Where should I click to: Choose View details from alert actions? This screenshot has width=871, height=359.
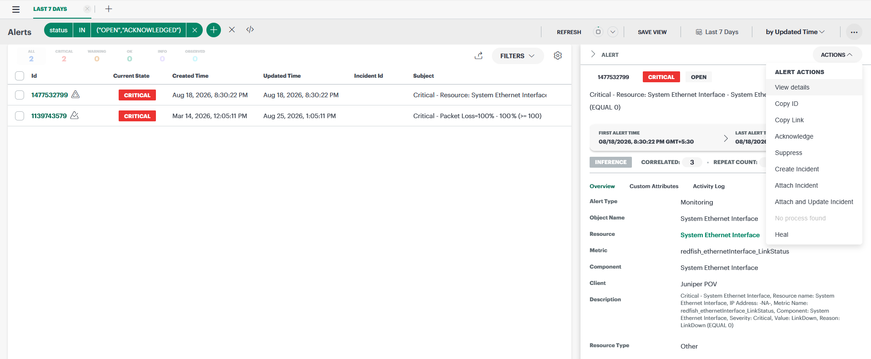pos(814,87)
